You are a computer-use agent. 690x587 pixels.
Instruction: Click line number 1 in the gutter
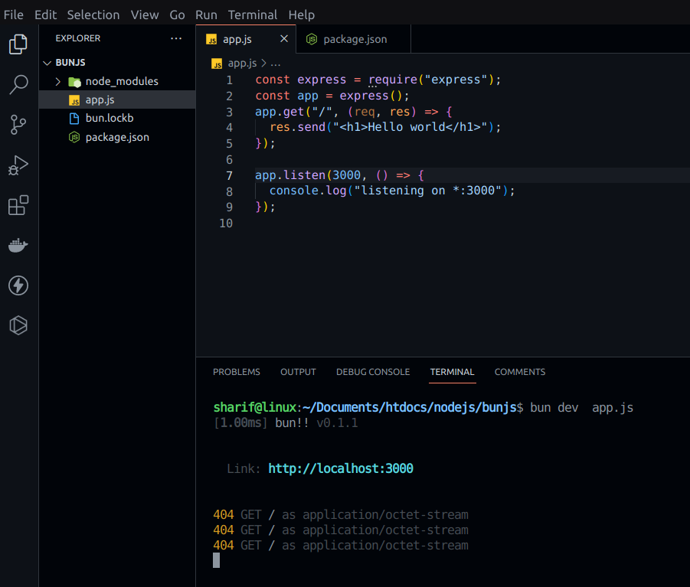coord(229,80)
